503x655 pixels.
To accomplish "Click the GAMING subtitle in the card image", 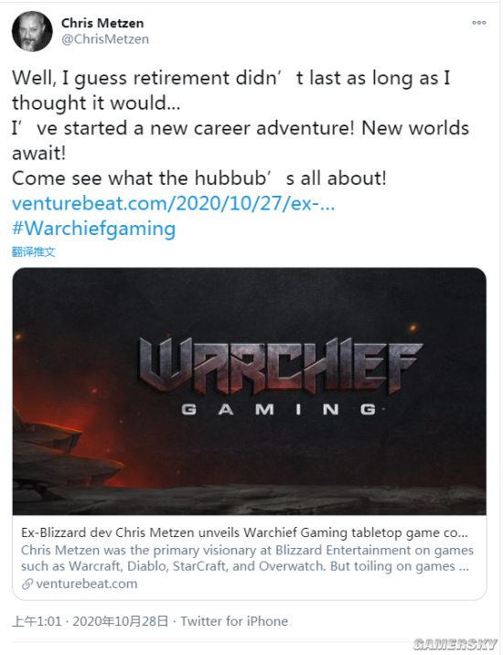I will click(x=279, y=409).
